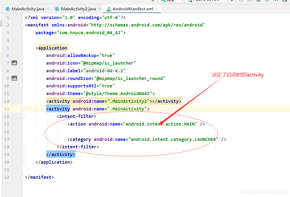Click the closing application tag

click(54, 162)
